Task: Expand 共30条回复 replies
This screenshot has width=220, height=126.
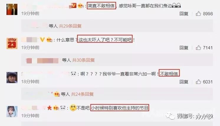Action: click(83, 60)
